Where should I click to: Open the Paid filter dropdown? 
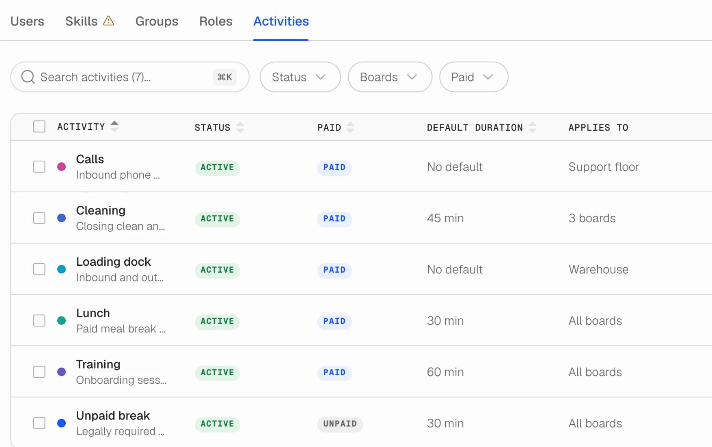474,77
